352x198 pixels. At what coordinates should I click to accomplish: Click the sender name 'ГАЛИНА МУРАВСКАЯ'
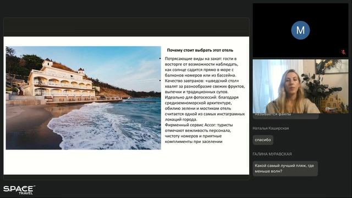coord(272,154)
